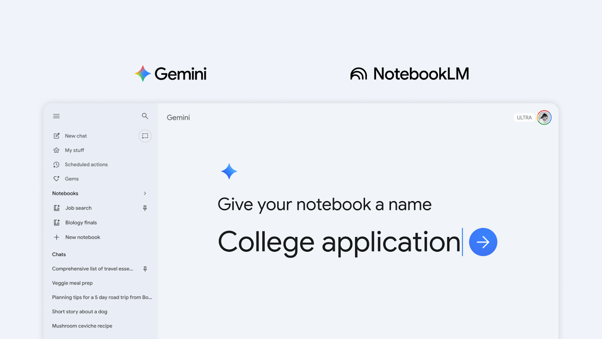Click the Gemini label in the top bar
The width and height of the screenshot is (602, 339).
click(178, 117)
